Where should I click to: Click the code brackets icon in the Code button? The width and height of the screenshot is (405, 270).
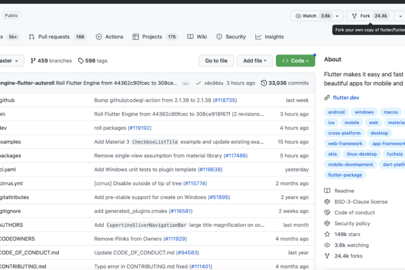pos(285,60)
